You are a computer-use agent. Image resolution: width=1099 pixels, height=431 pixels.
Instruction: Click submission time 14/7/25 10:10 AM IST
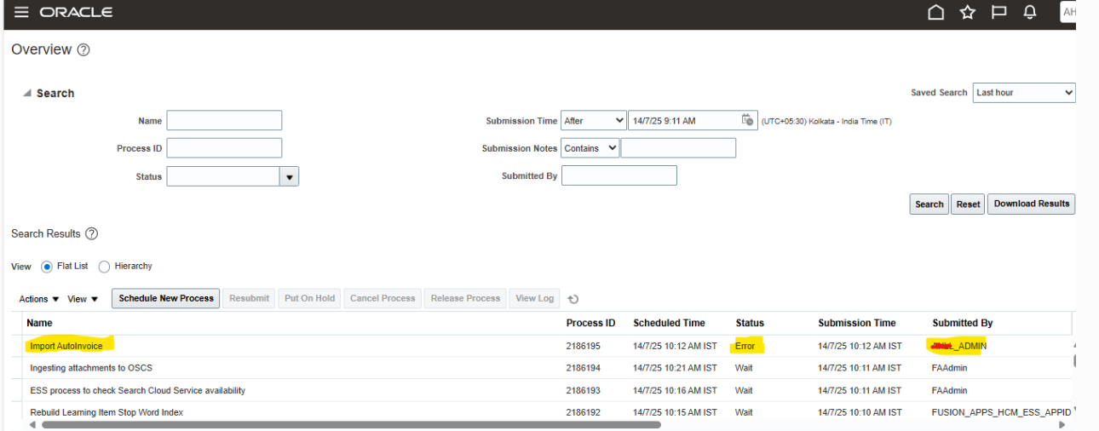[860, 412]
